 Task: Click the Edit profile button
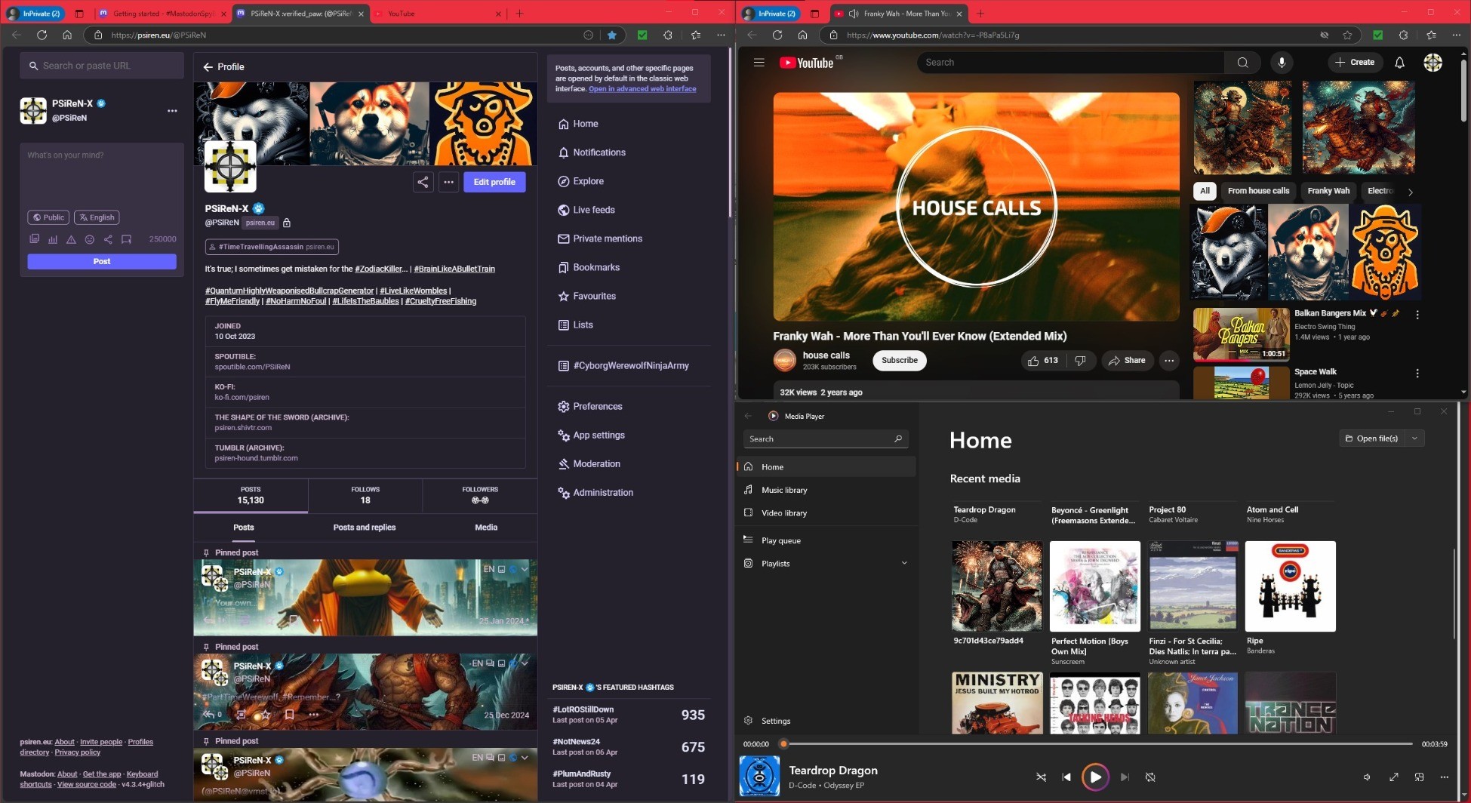coord(494,182)
